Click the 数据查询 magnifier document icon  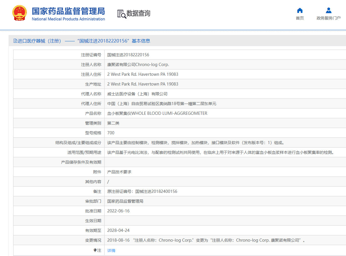tap(122, 14)
